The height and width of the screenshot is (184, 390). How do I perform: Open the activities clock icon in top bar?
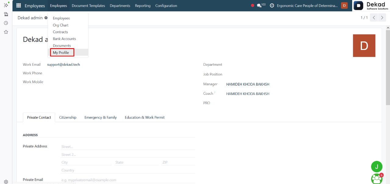pyautogui.click(x=272, y=5)
